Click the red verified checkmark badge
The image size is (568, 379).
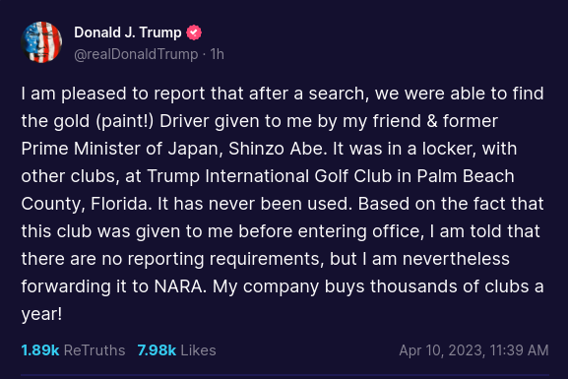point(194,32)
